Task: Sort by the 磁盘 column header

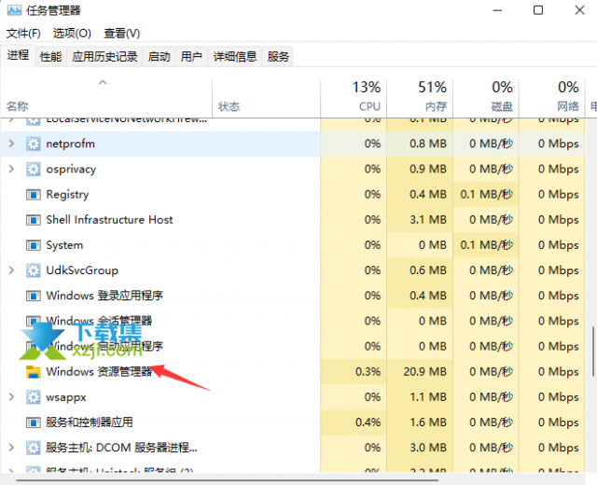Action: coord(486,98)
